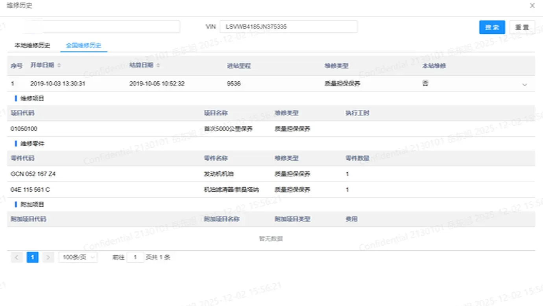The image size is (543, 306).
Task: Close the 维修历史 dialog
Action: 532,5
